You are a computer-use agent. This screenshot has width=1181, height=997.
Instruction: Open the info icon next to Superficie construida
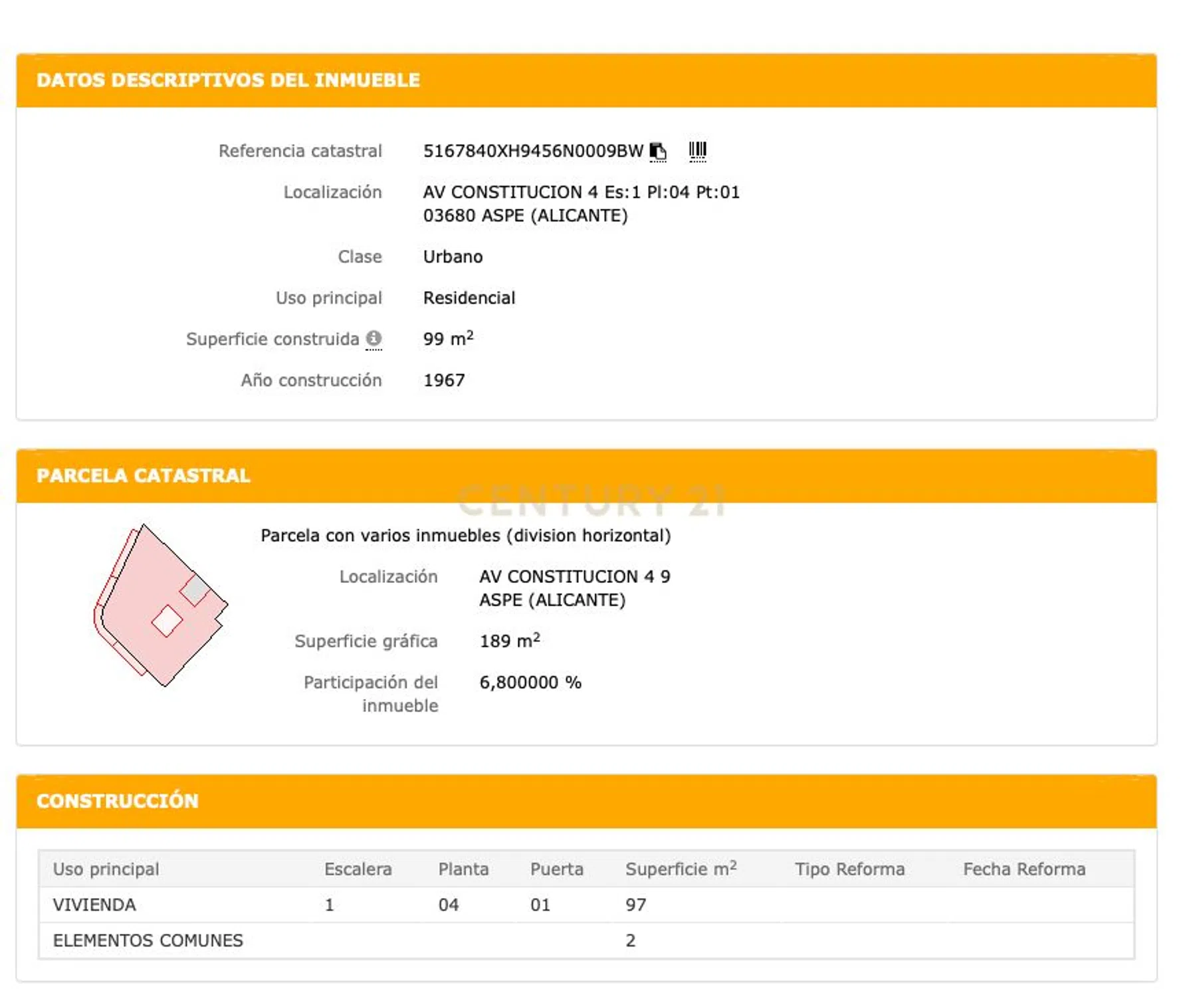(x=374, y=339)
